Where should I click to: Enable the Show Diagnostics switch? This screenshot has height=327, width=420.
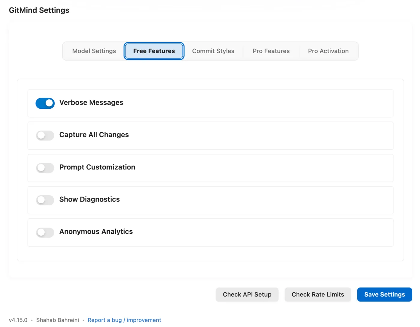click(x=45, y=200)
